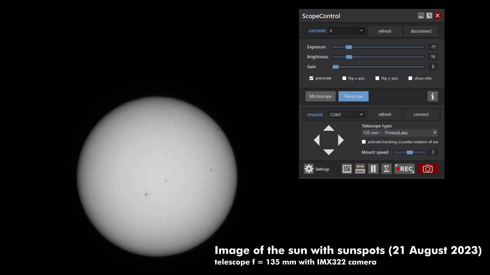This screenshot has height=275, width=490.
Task: Activate tracking checkbox for earth rotation
Action: click(x=364, y=142)
